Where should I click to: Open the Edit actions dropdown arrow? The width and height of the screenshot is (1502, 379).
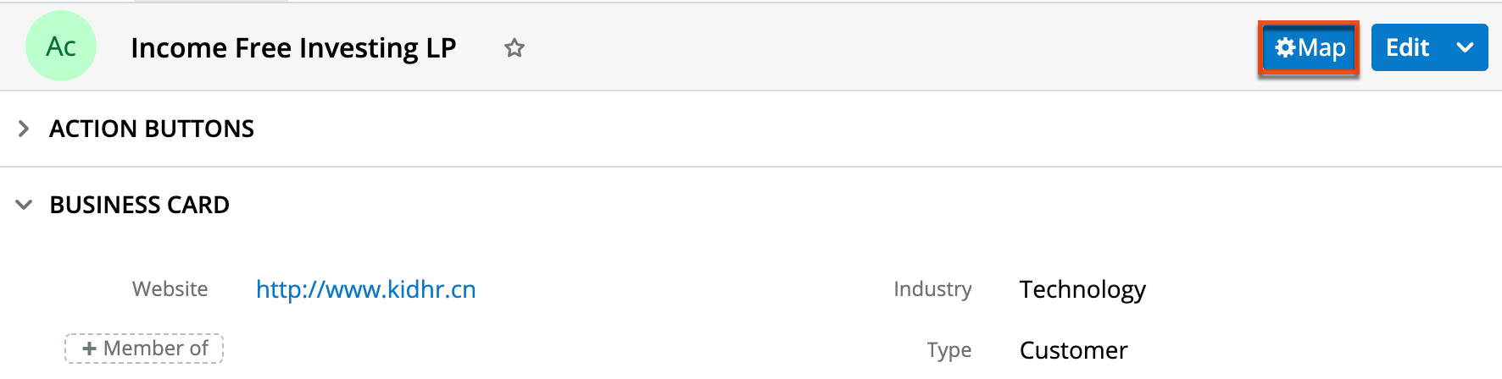click(x=1465, y=48)
